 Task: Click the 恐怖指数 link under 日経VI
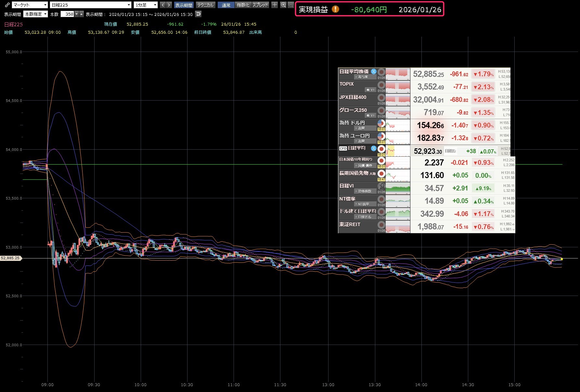coord(364,191)
